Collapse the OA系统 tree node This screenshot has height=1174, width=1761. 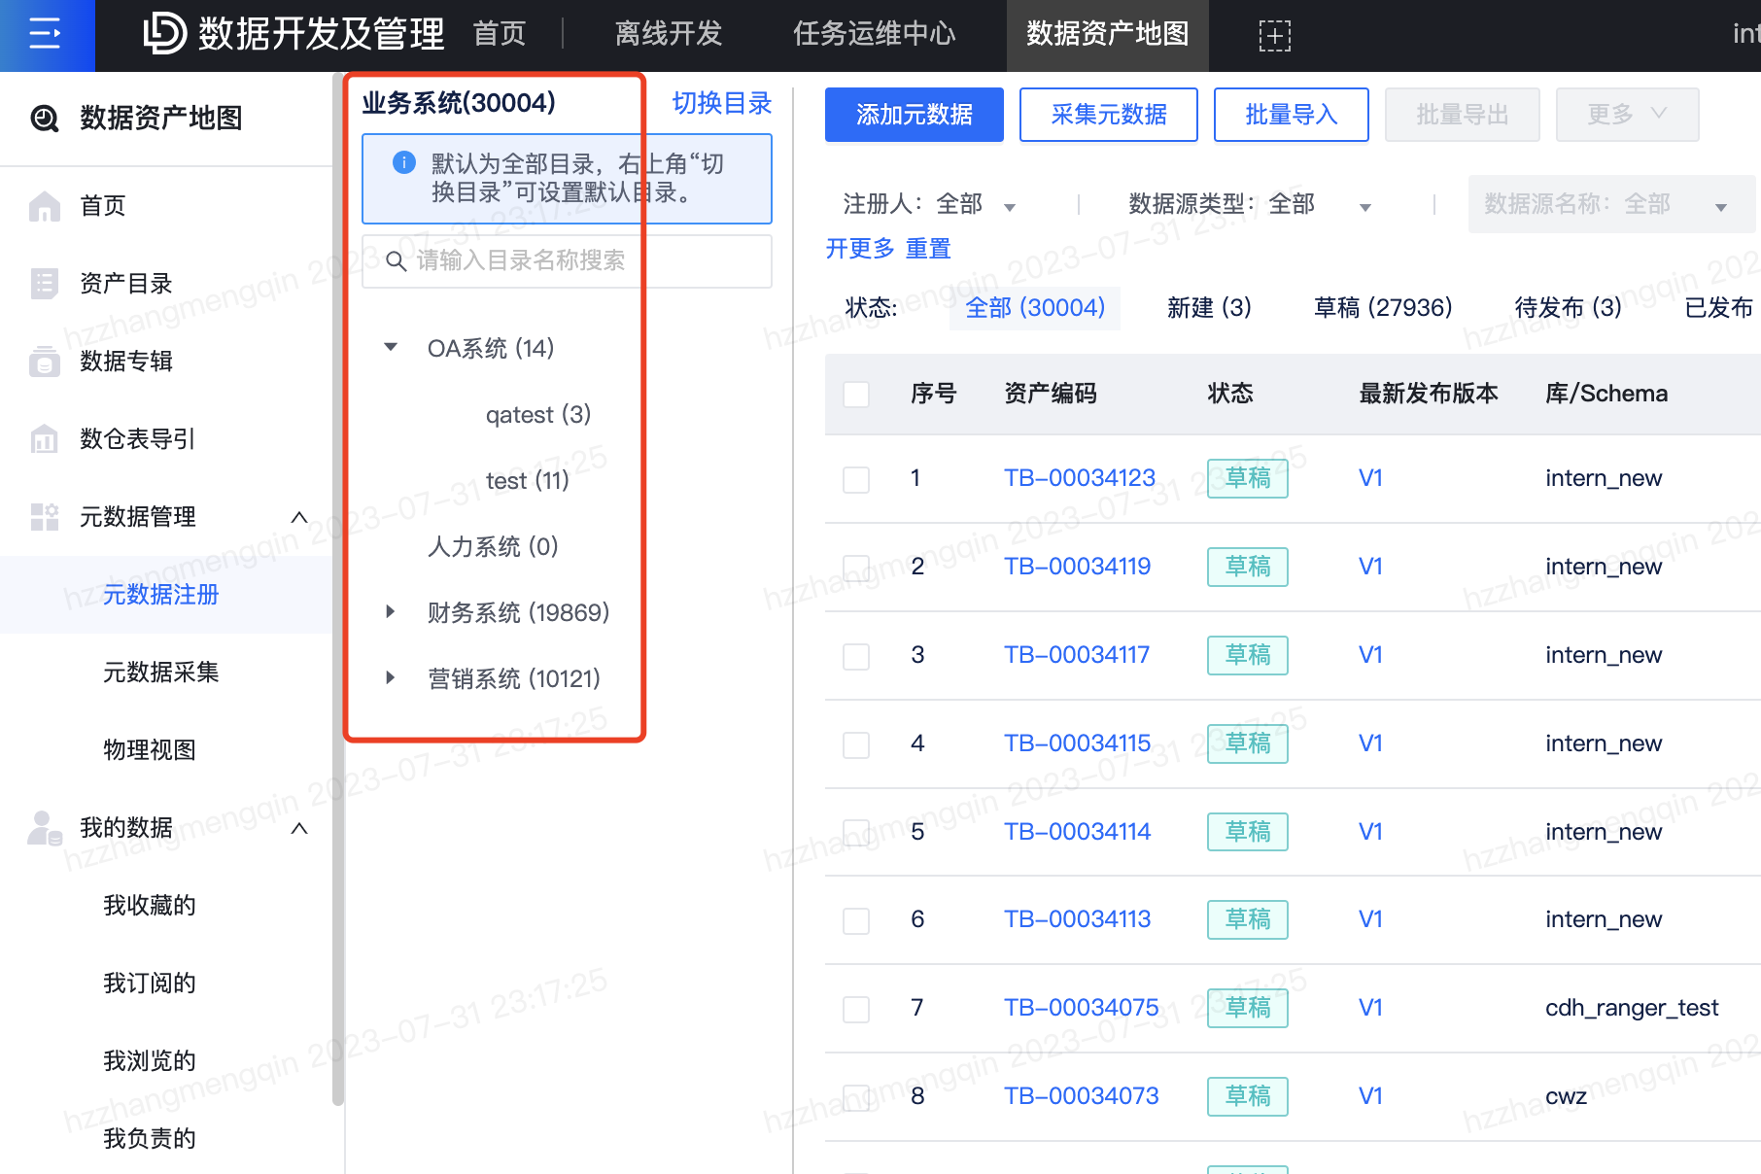(x=391, y=348)
